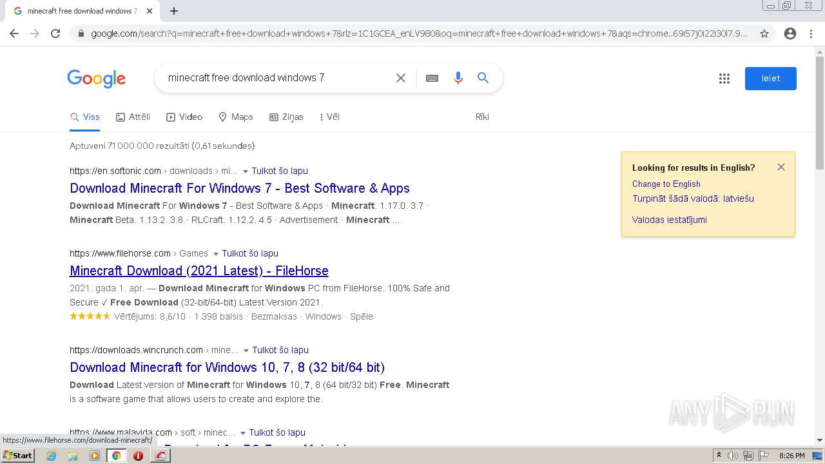This screenshot has width=825, height=464.
Task: Click Change to English link
Action: [x=666, y=184]
